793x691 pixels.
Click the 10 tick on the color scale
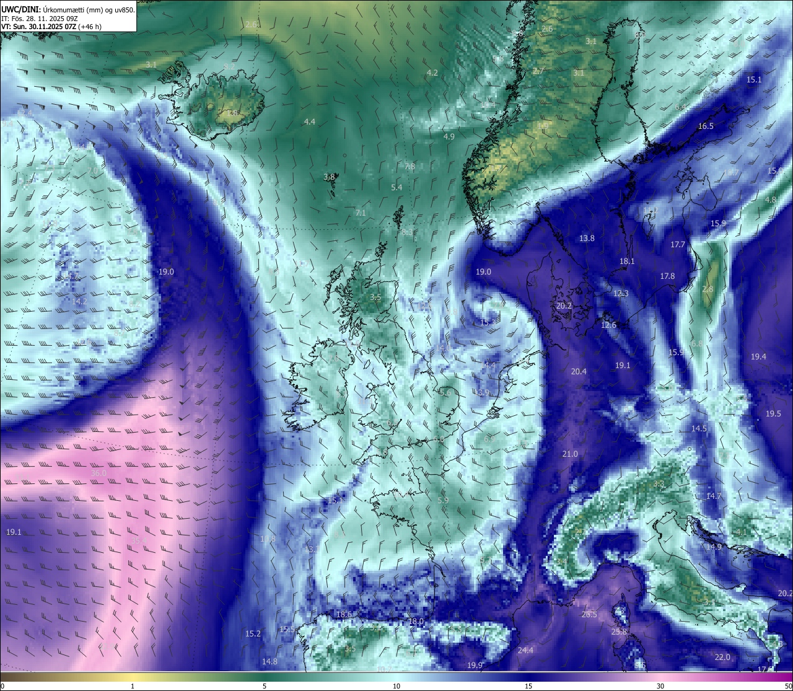coord(396,686)
